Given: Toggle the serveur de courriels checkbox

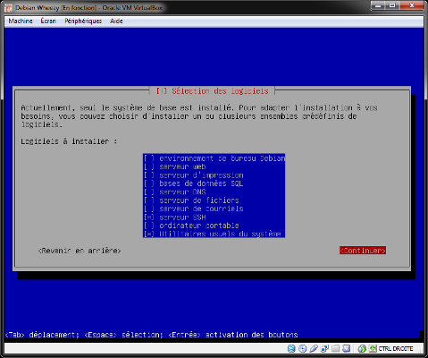Looking at the screenshot, I should pos(149,209).
